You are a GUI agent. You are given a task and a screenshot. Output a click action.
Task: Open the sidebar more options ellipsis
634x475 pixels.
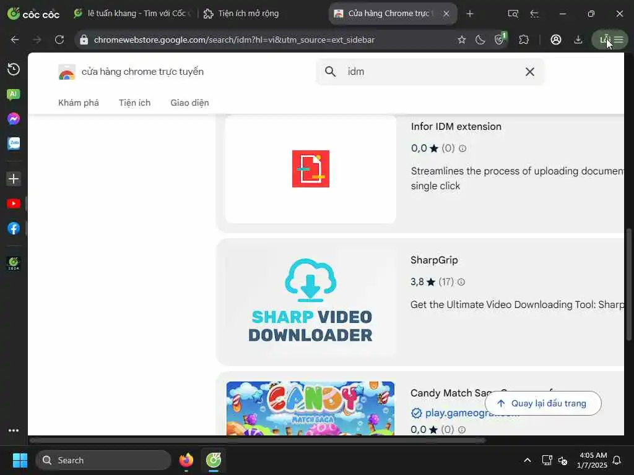14,430
